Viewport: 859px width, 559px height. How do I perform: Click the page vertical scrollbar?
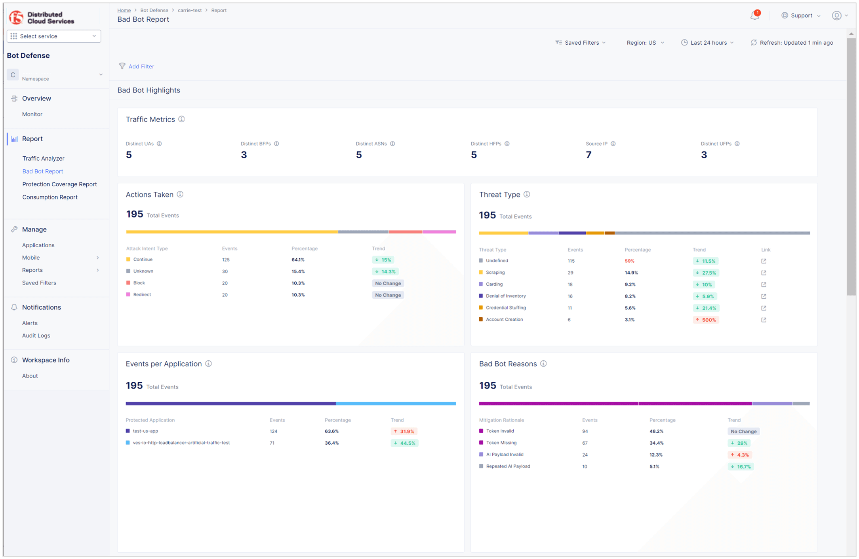pyautogui.click(x=851, y=166)
